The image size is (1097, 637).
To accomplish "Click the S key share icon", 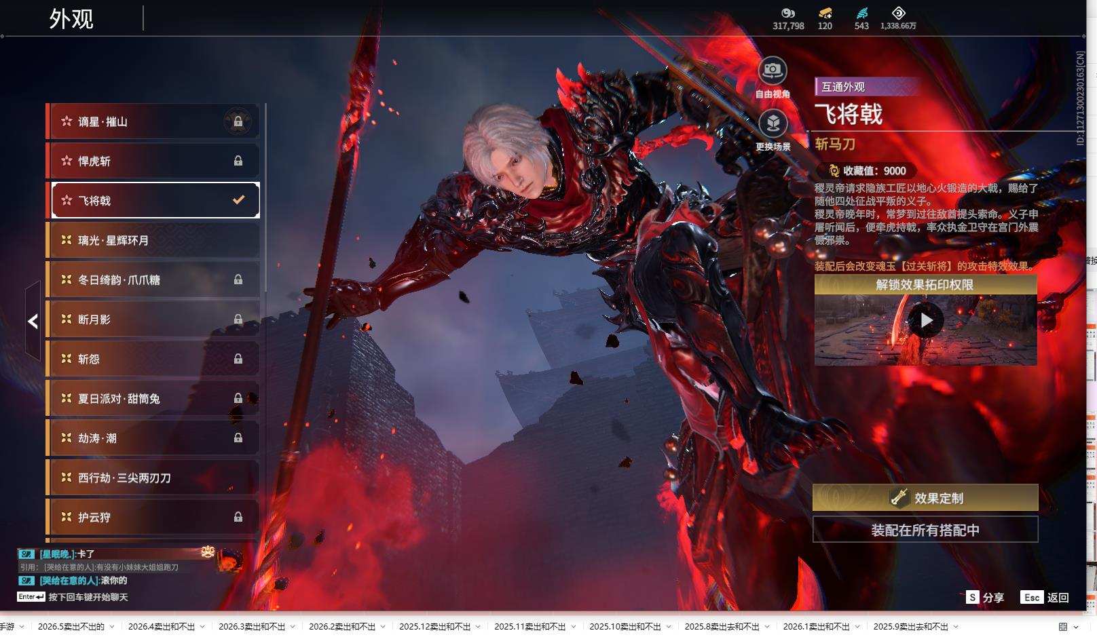I will pyautogui.click(x=973, y=597).
